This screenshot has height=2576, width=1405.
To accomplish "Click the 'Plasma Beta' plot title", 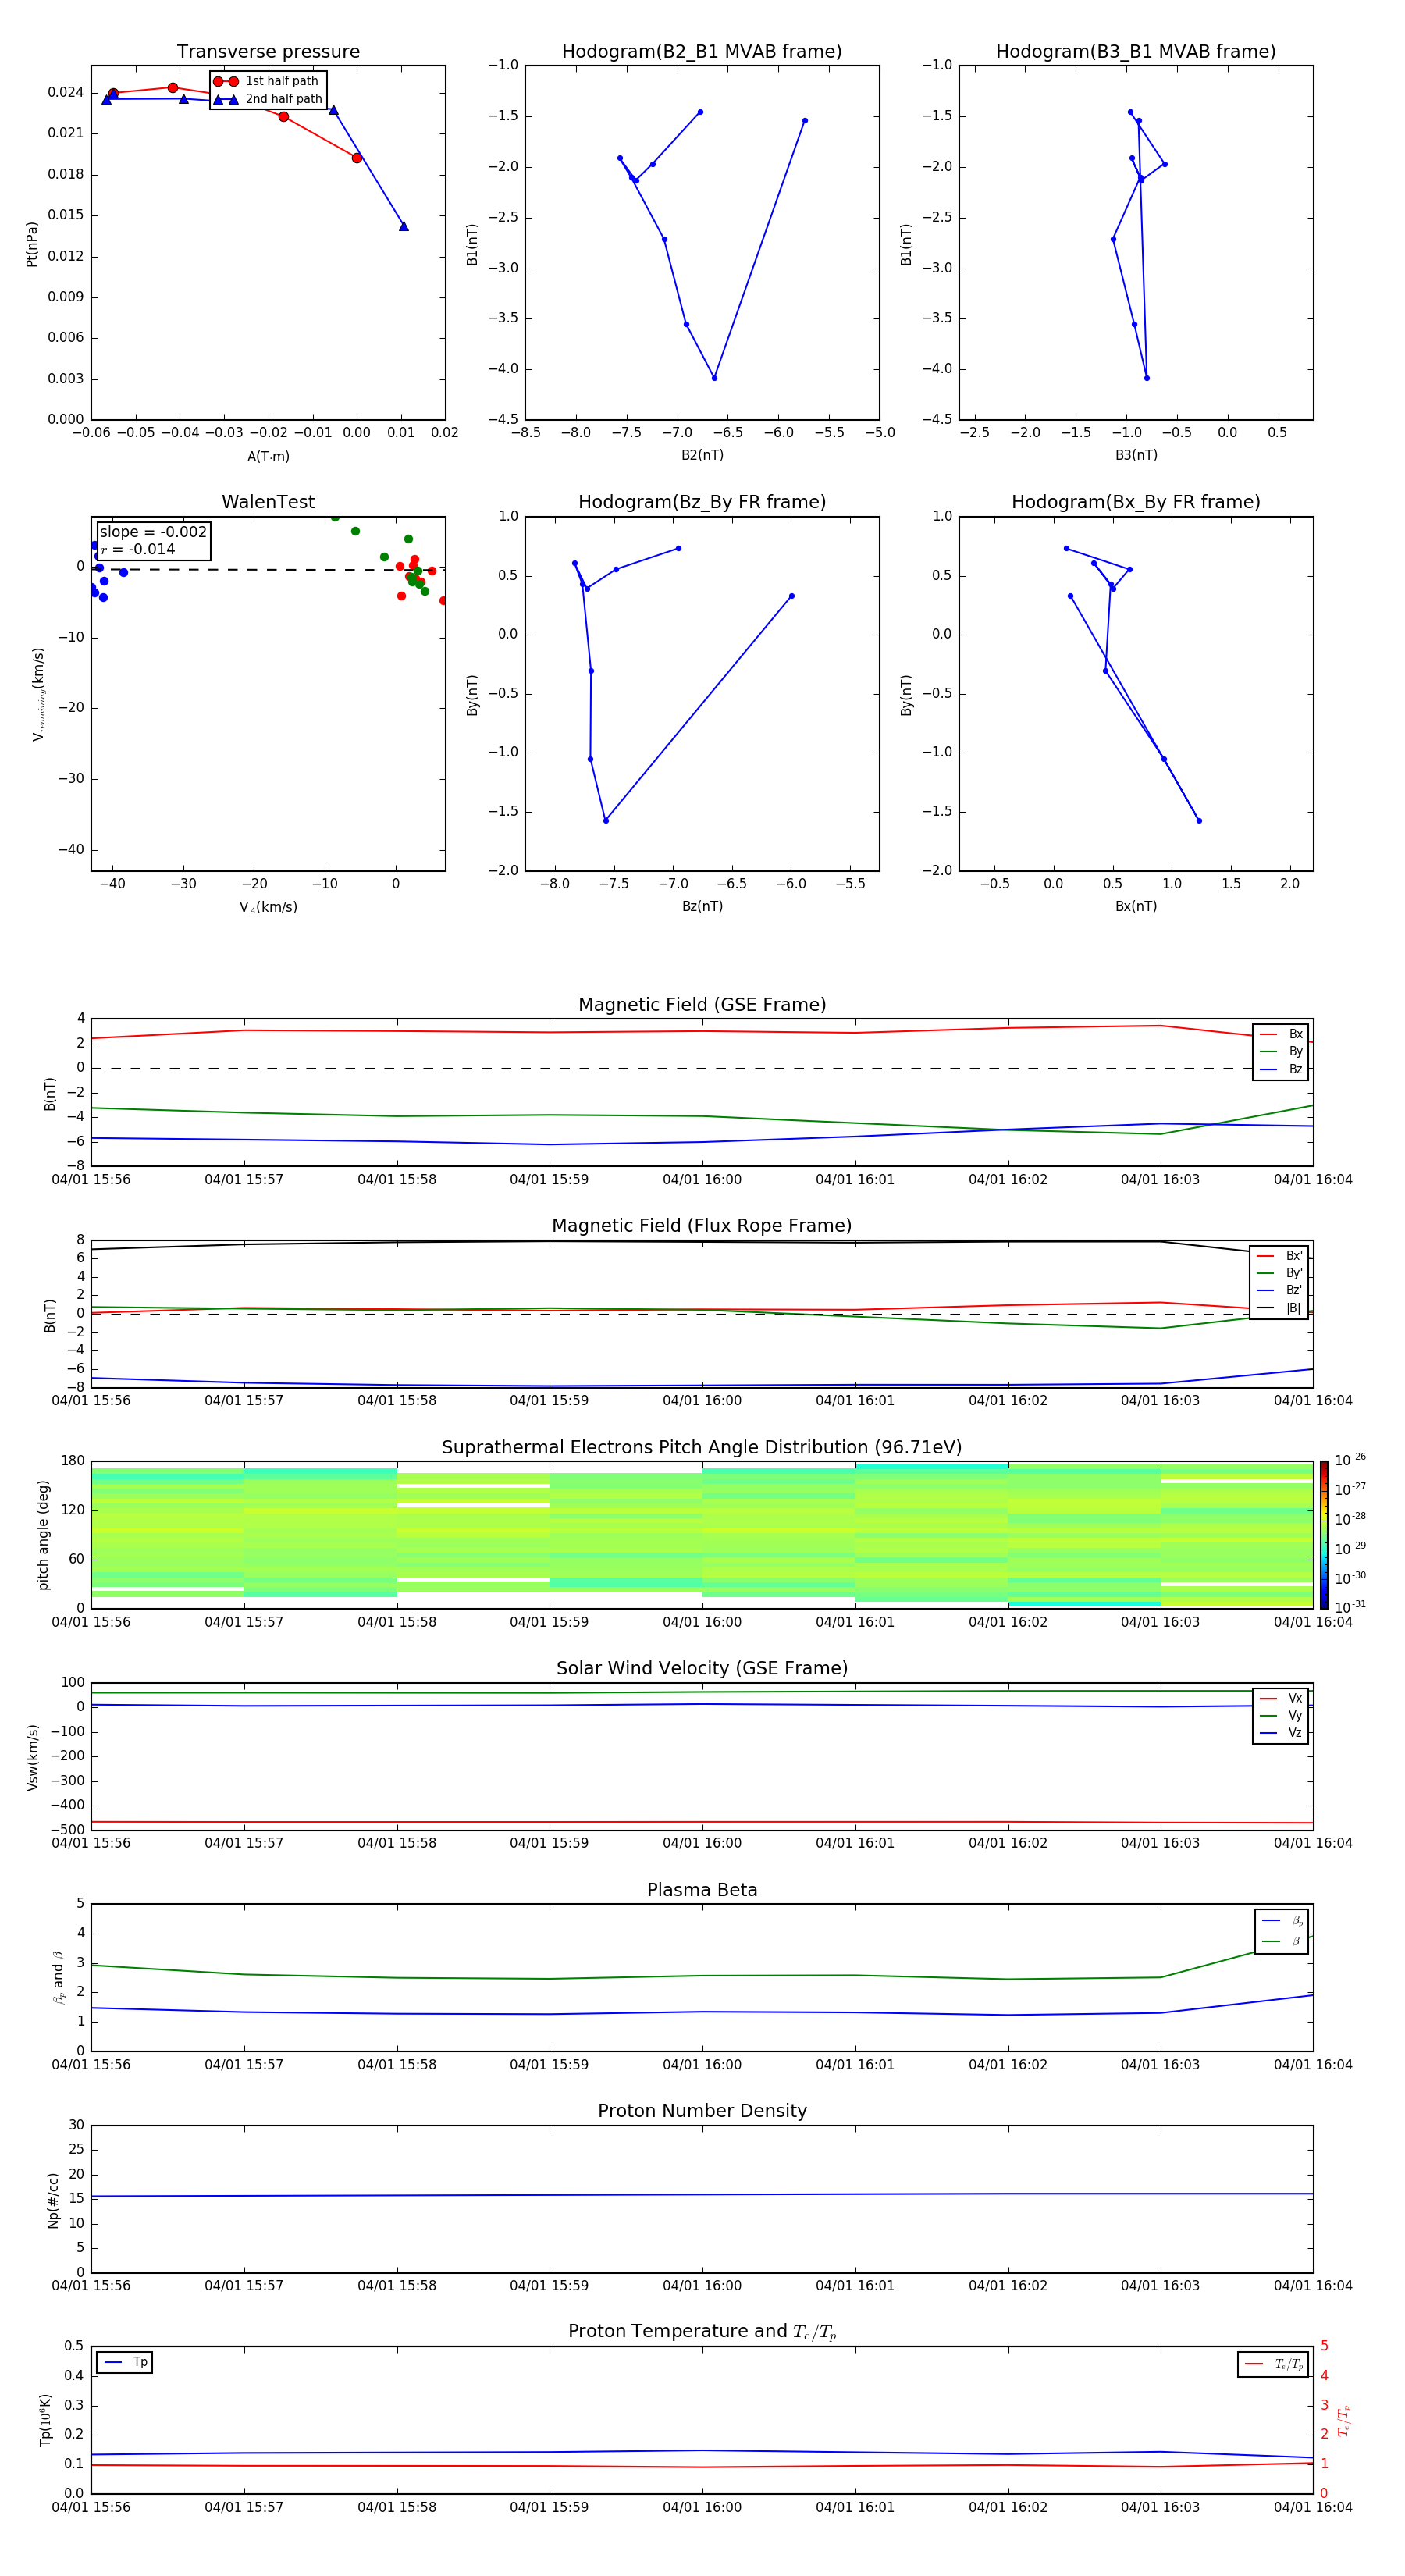I will point(702,1890).
